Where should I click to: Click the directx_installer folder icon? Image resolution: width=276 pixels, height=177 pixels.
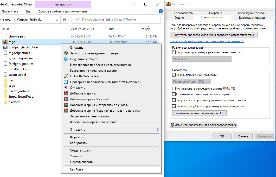5,91
